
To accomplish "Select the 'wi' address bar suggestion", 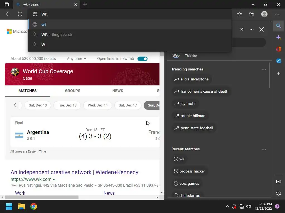I will tap(130, 24).
